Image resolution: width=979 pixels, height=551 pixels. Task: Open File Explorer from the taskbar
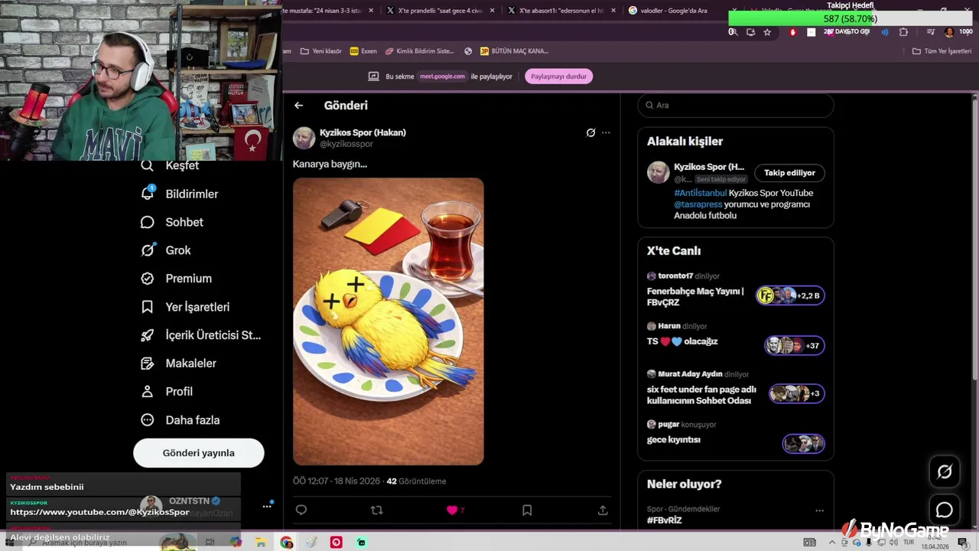pyautogui.click(x=261, y=543)
